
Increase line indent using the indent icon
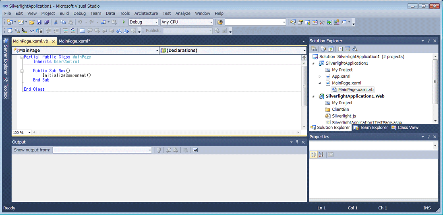point(56,30)
